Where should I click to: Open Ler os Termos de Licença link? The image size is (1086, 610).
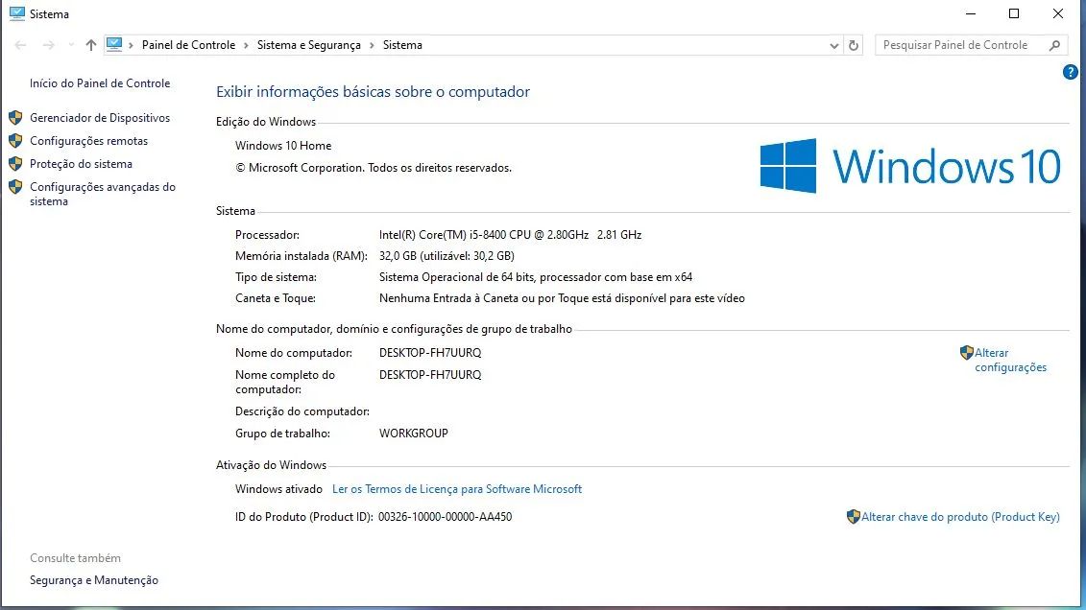457,489
